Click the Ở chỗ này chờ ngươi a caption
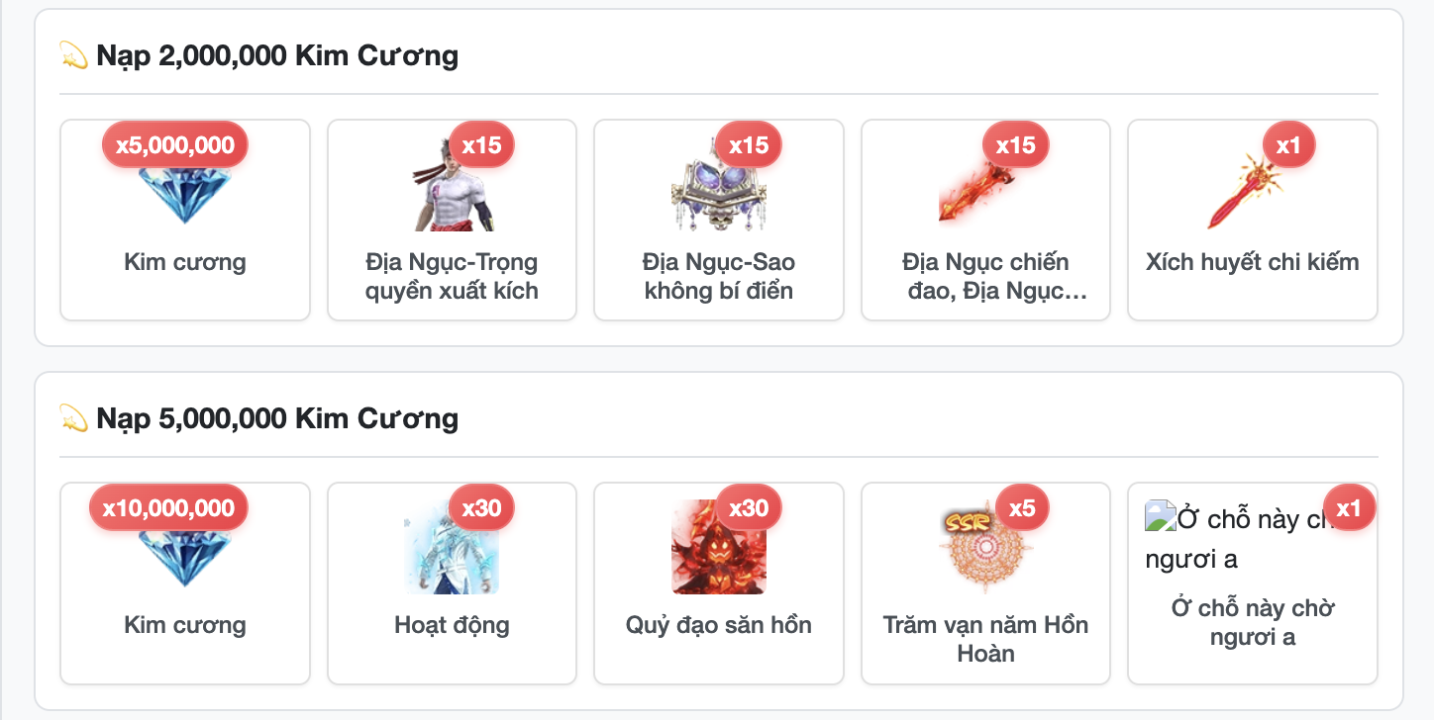This screenshot has height=720, width=1434. tap(1253, 621)
